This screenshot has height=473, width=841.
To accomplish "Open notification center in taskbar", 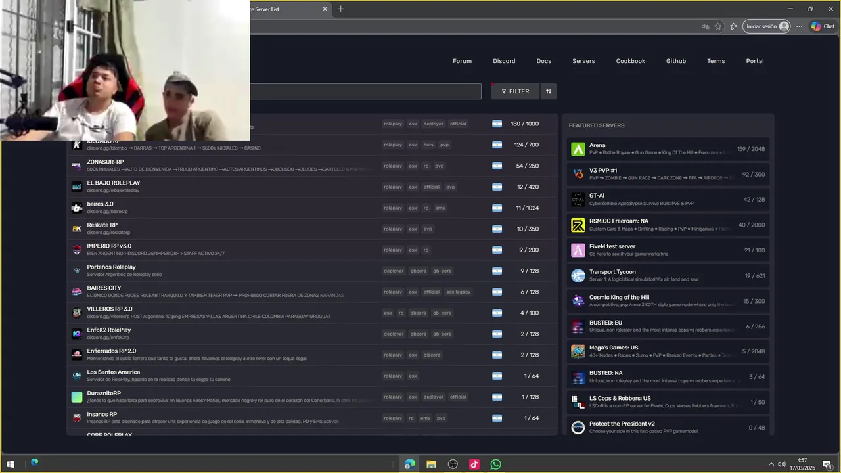I will coord(827,464).
